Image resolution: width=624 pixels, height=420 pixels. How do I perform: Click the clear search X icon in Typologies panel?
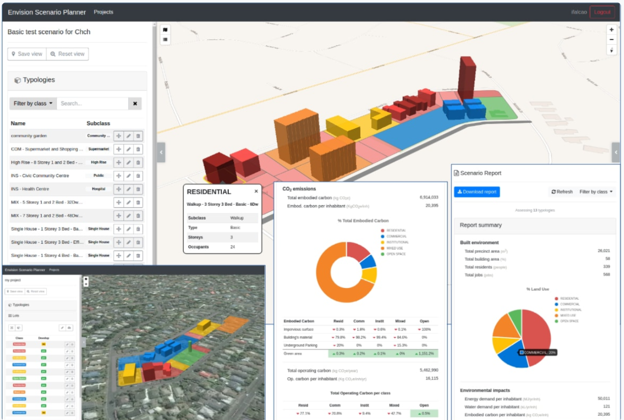point(135,103)
